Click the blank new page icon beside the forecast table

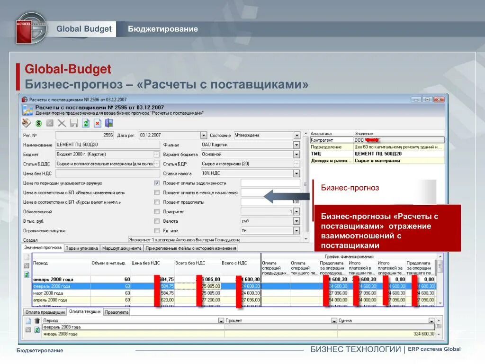pos(27,257)
